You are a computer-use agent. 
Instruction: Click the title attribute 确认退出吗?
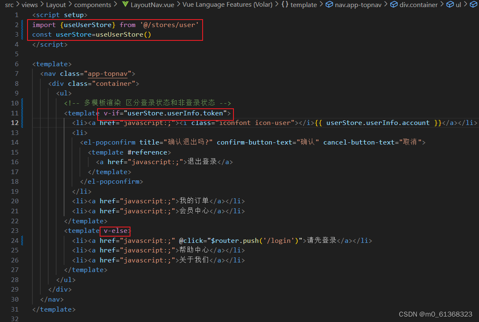tap(176, 142)
